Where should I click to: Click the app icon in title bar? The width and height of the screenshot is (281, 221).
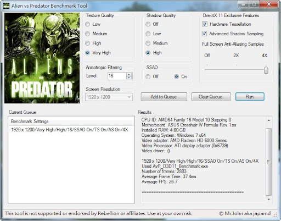[6, 5]
